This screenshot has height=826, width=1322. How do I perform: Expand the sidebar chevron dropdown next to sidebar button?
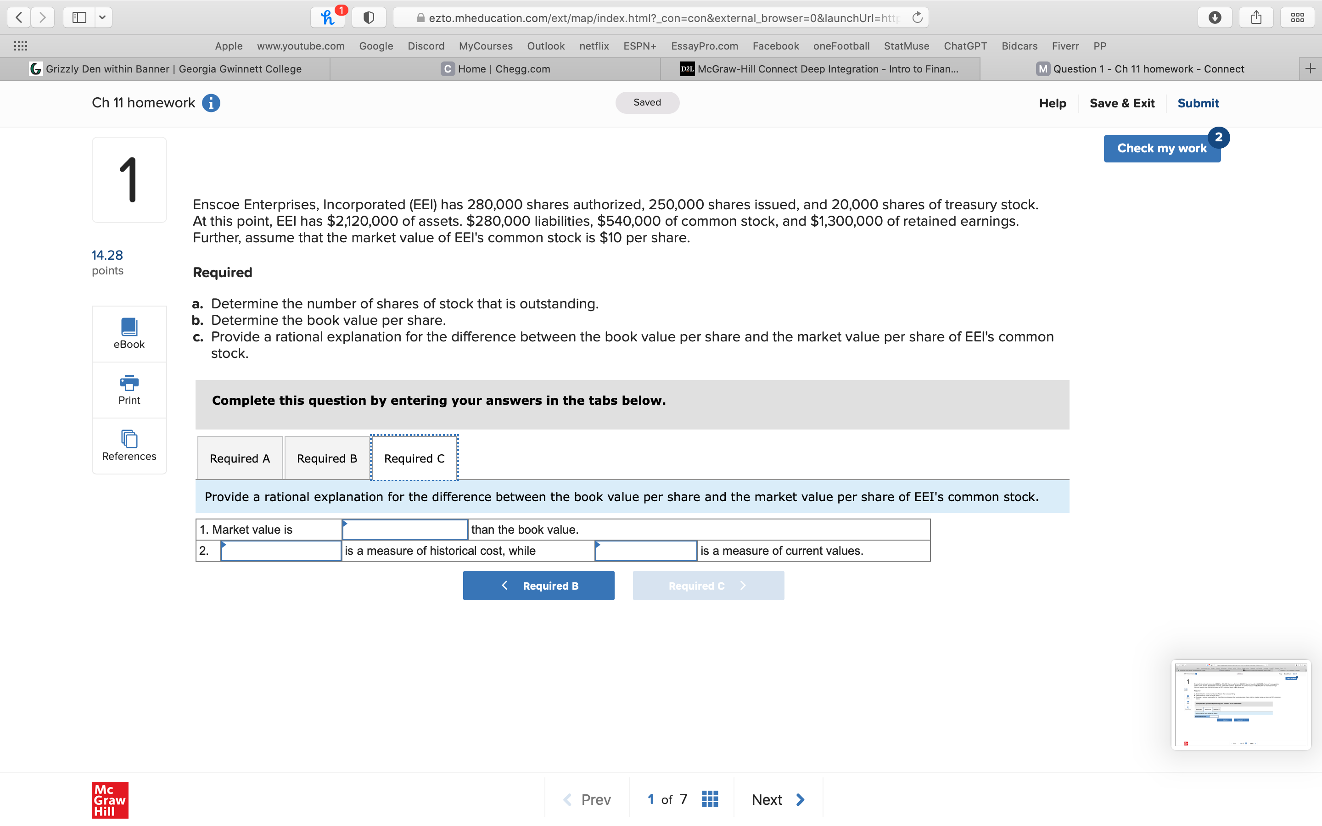[x=103, y=17]
